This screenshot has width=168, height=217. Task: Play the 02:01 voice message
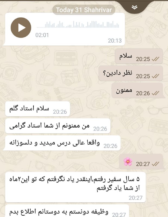point(21,28)
